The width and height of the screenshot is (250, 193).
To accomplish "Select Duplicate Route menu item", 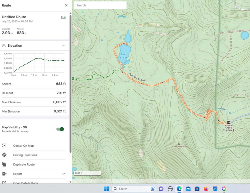I will [x=24, y=165].
